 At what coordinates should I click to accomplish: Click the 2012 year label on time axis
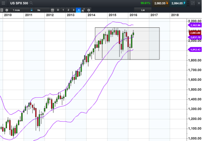pyautogui.click(x=50, y=15)
